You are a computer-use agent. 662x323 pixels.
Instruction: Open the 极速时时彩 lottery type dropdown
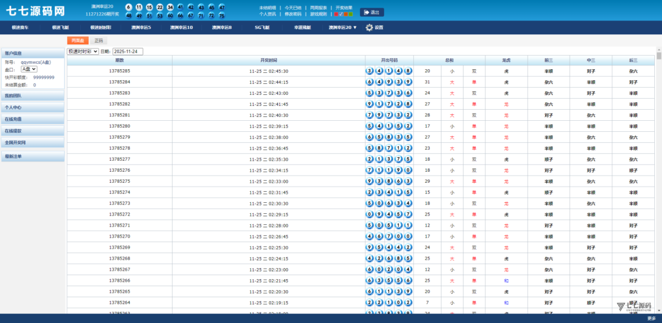click(x=83, y=51)
